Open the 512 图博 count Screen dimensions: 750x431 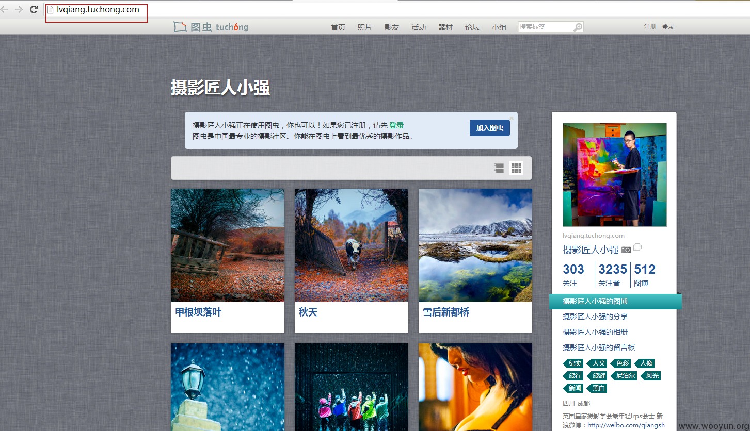[x=645, y=275]
